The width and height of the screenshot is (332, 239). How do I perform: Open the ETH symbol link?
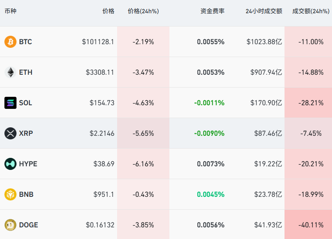[26, 72]
